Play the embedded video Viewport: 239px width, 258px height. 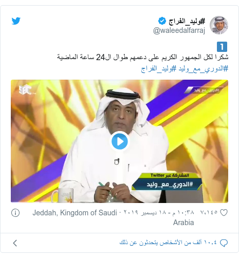click(120, 141)
